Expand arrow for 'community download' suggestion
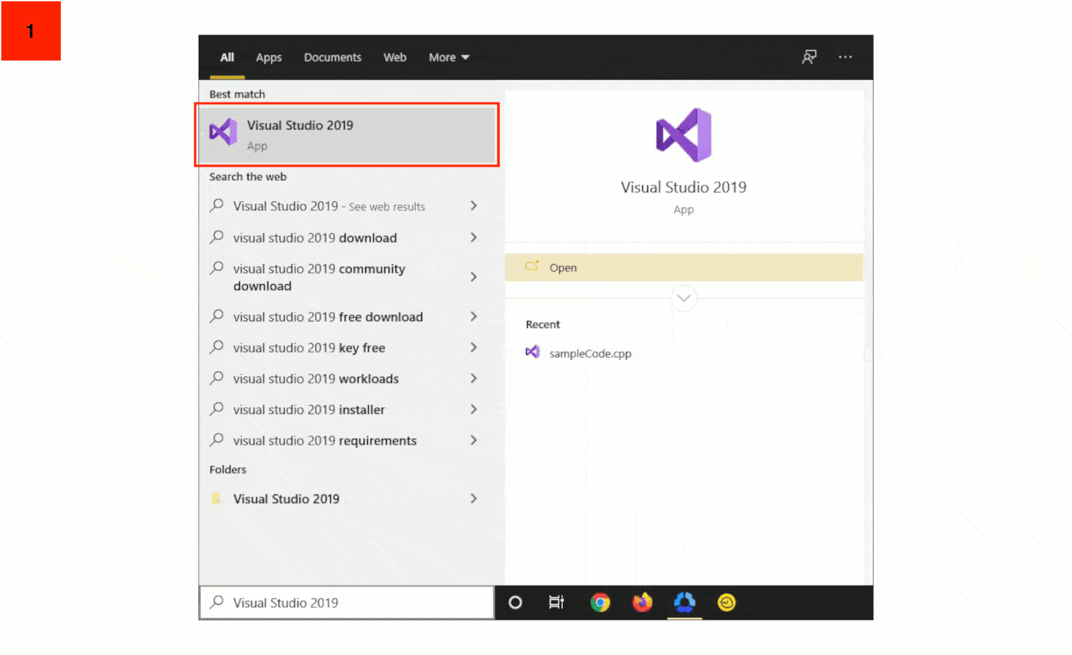The height and width of the screenshot is (655, 1072). [x=474, y=277]
